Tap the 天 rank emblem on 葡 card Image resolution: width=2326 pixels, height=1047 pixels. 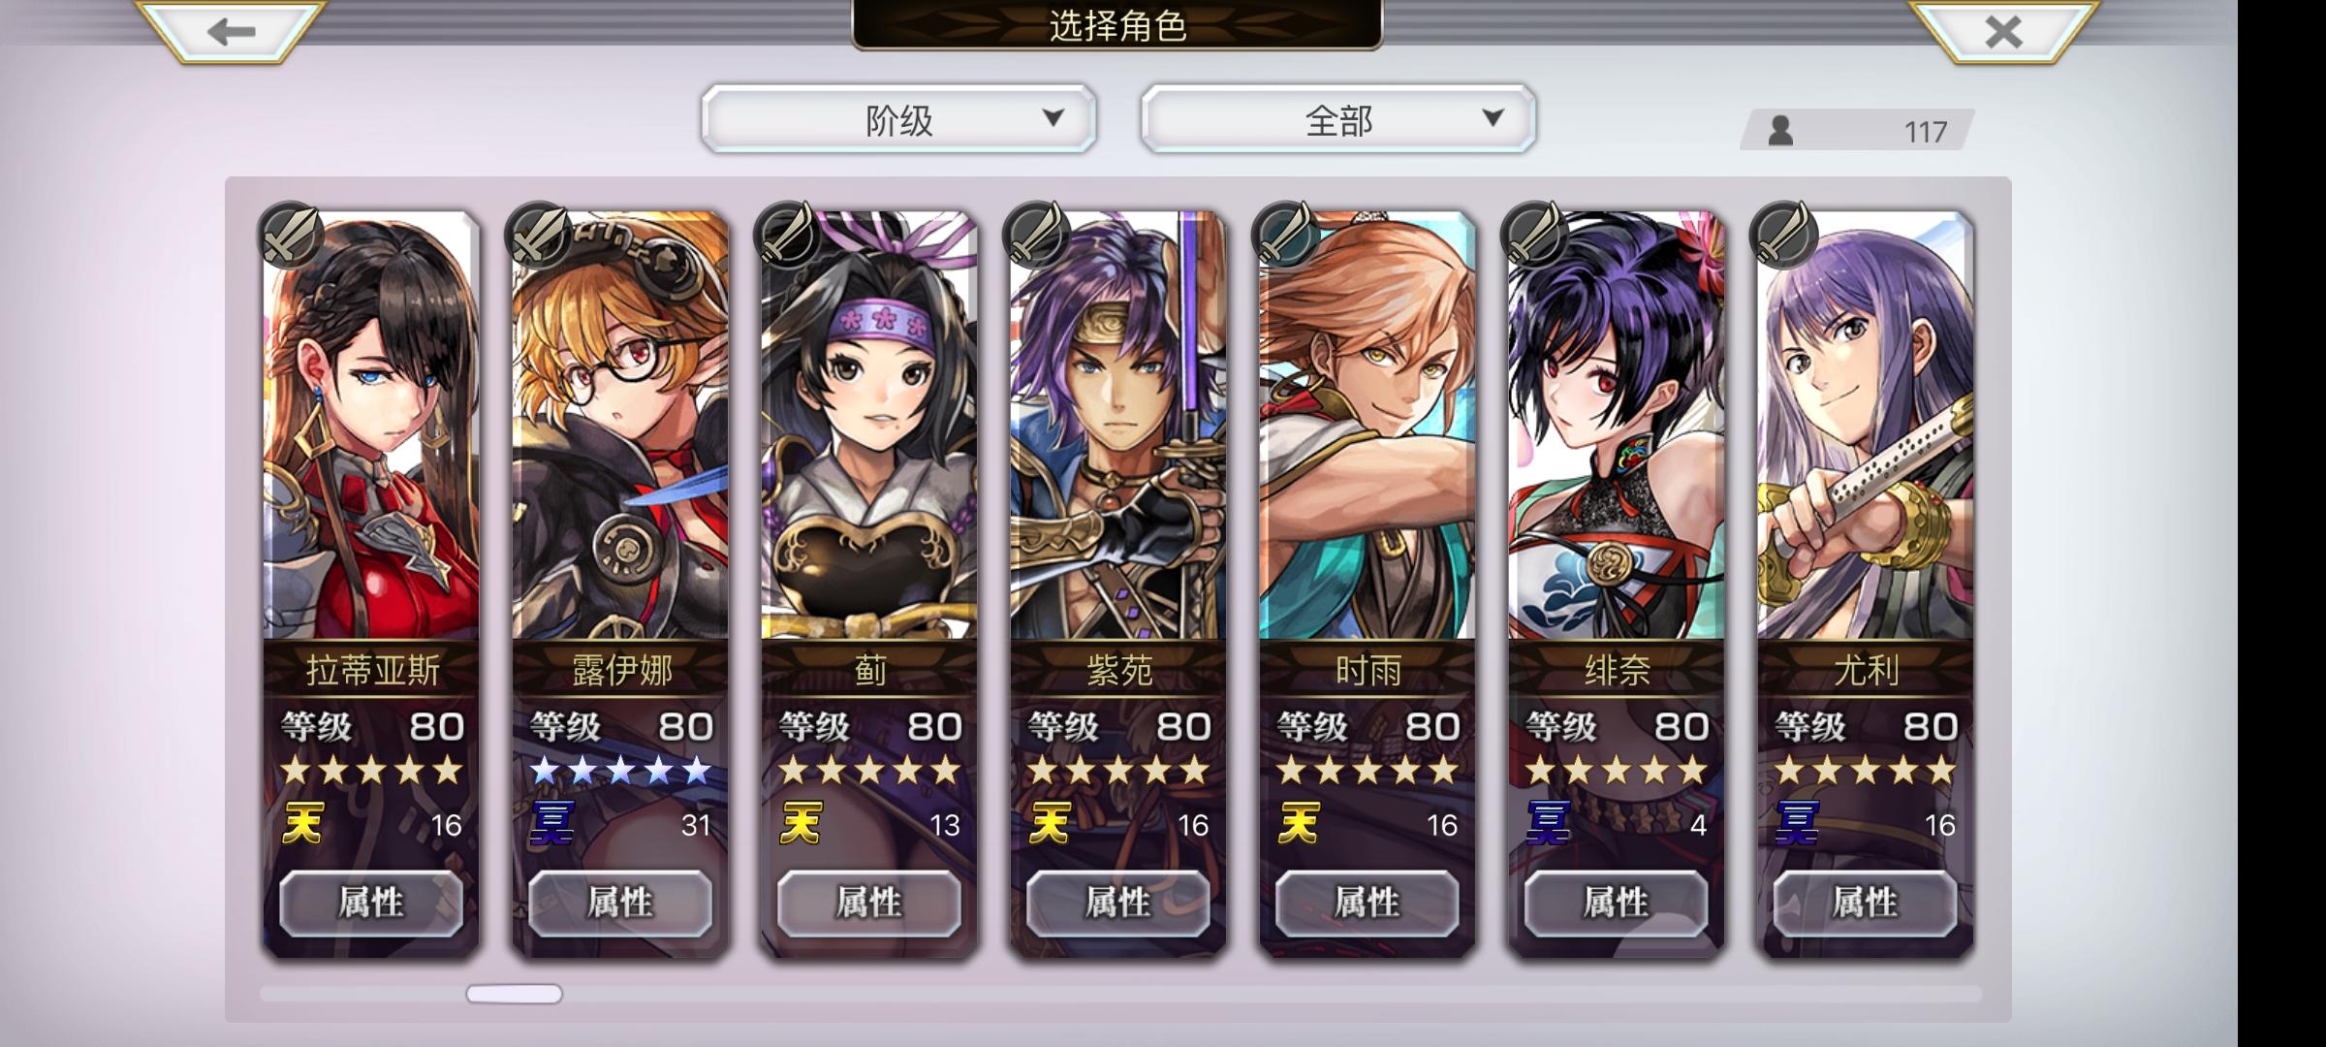[802, 824]
